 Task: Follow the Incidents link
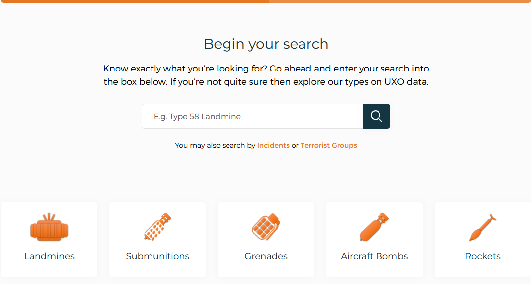273,145
